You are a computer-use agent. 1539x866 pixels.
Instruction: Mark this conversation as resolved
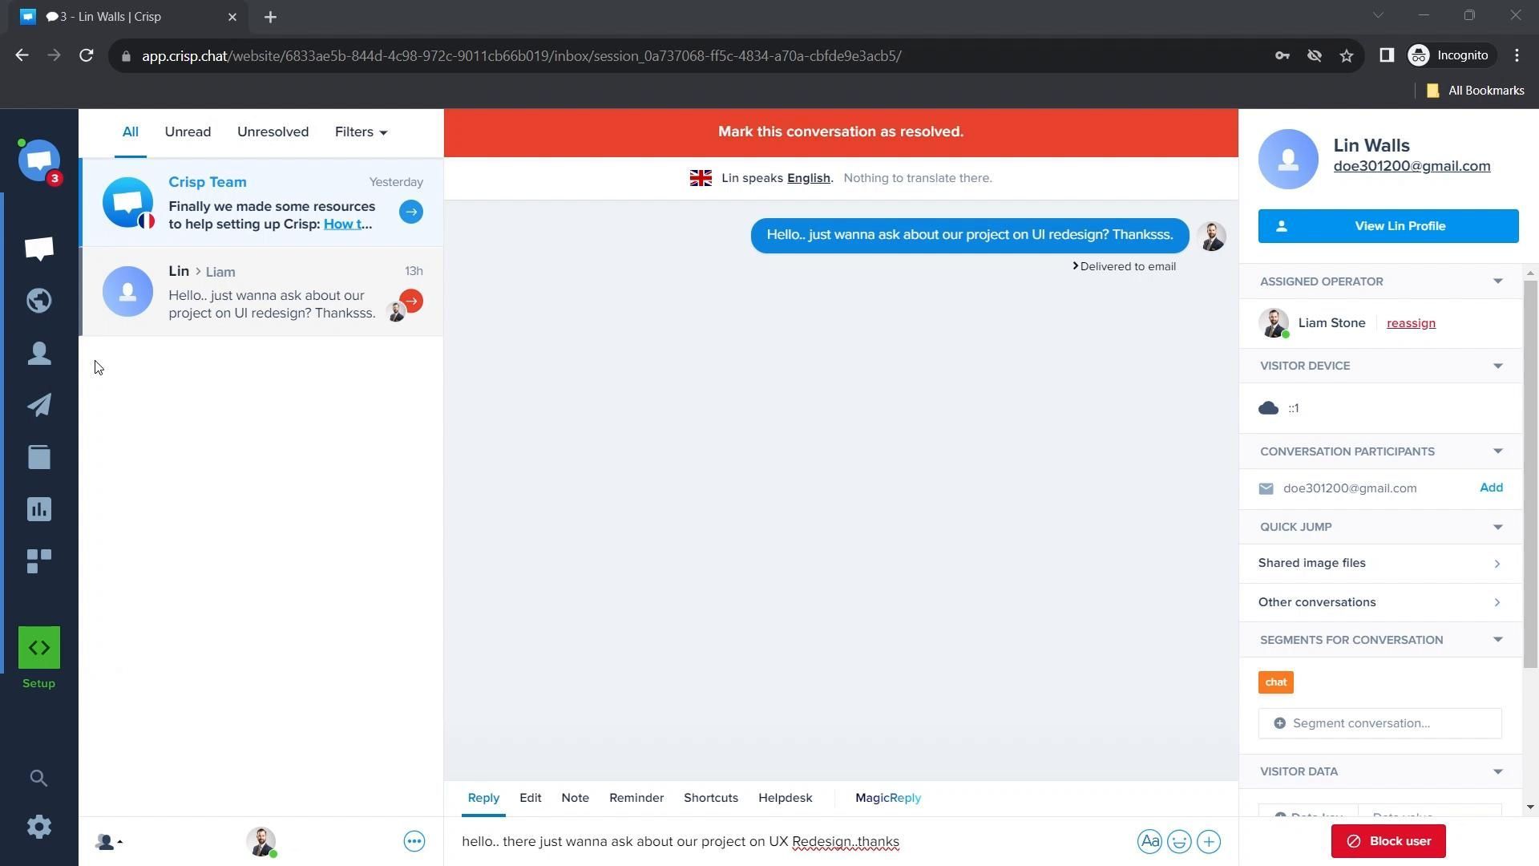840,132
